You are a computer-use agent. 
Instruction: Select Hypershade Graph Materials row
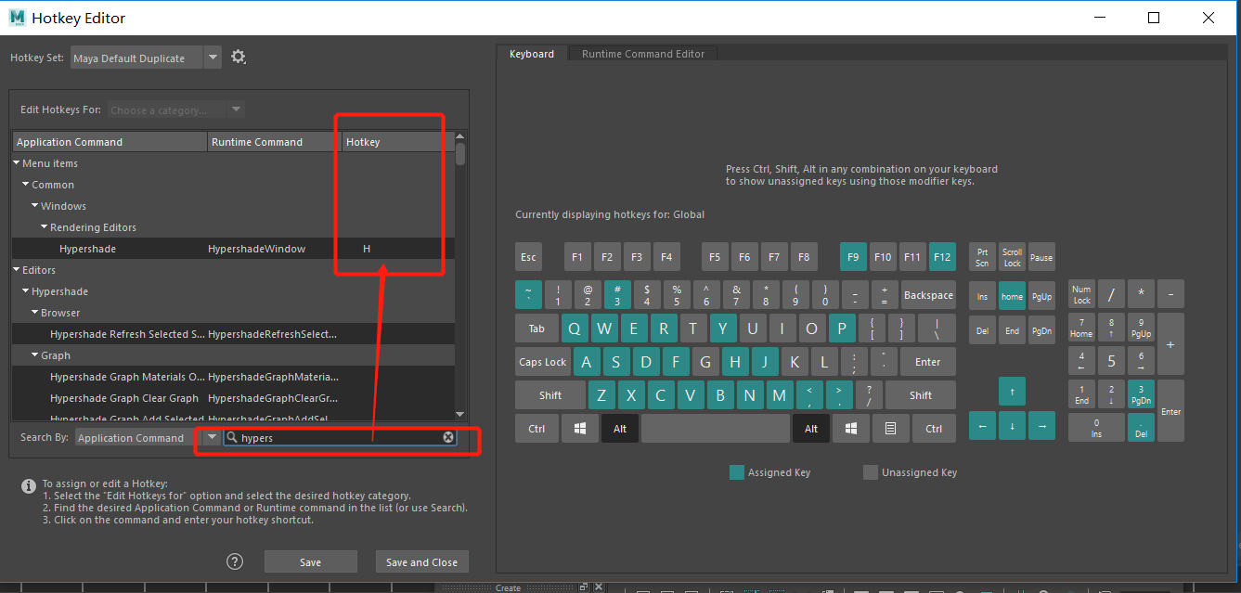233,377
